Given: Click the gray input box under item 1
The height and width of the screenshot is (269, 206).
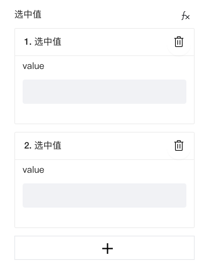Looking at the screenshot, I should pyautogui.click(x=105, y=92).
